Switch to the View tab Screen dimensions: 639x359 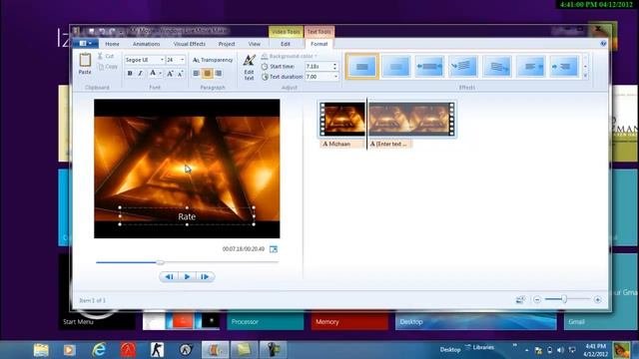255,44
